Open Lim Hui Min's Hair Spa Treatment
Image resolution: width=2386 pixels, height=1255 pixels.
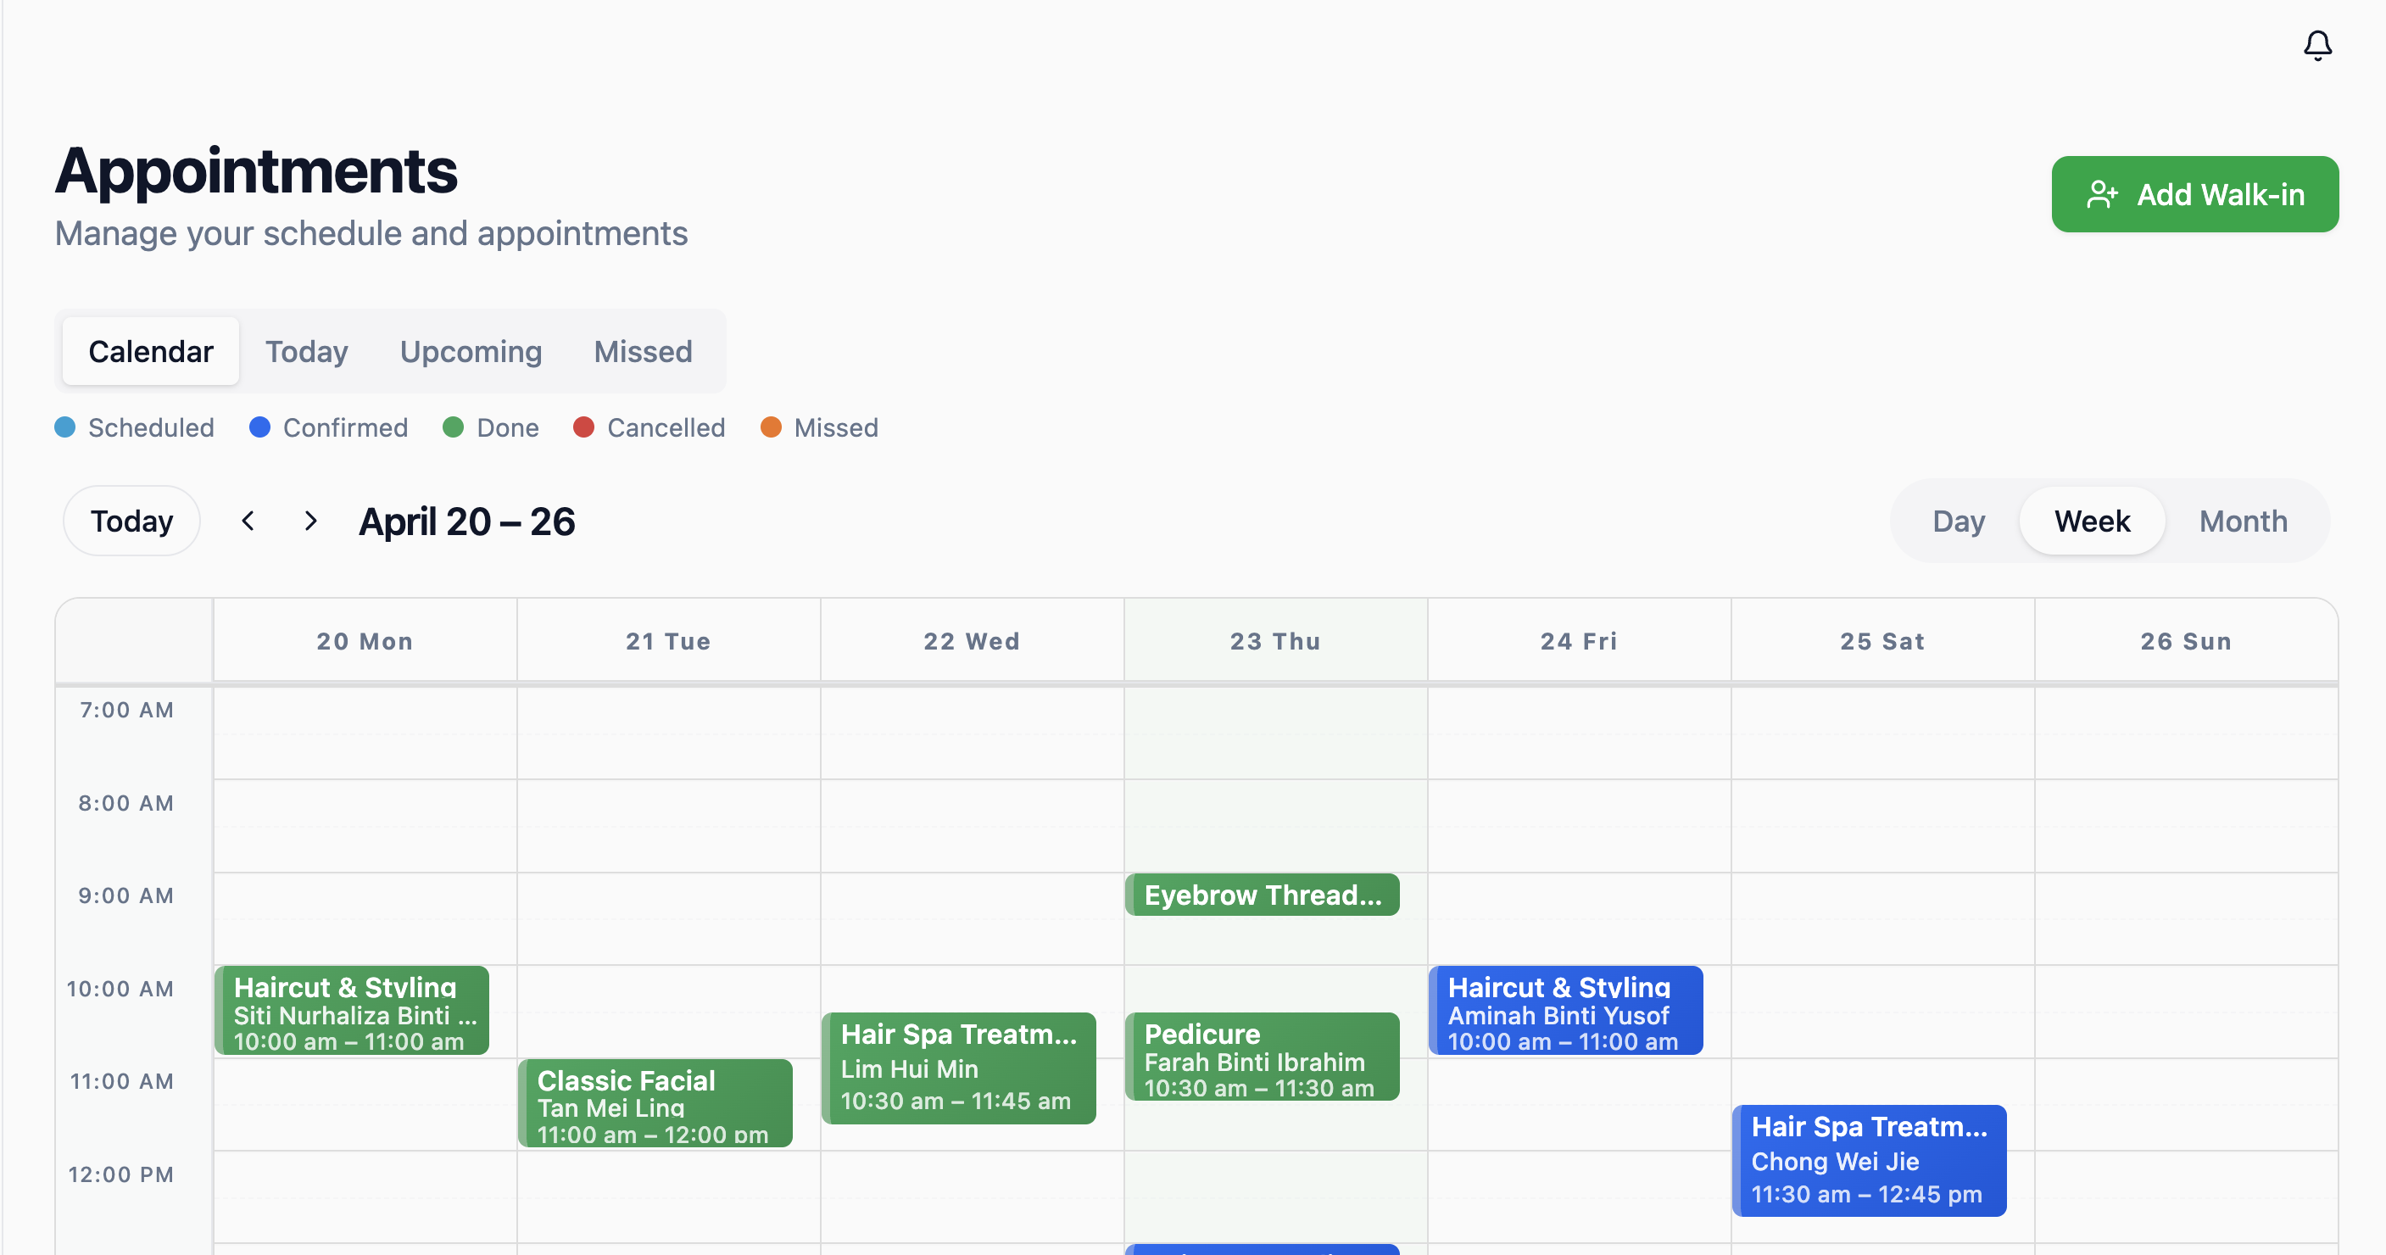959,1068
